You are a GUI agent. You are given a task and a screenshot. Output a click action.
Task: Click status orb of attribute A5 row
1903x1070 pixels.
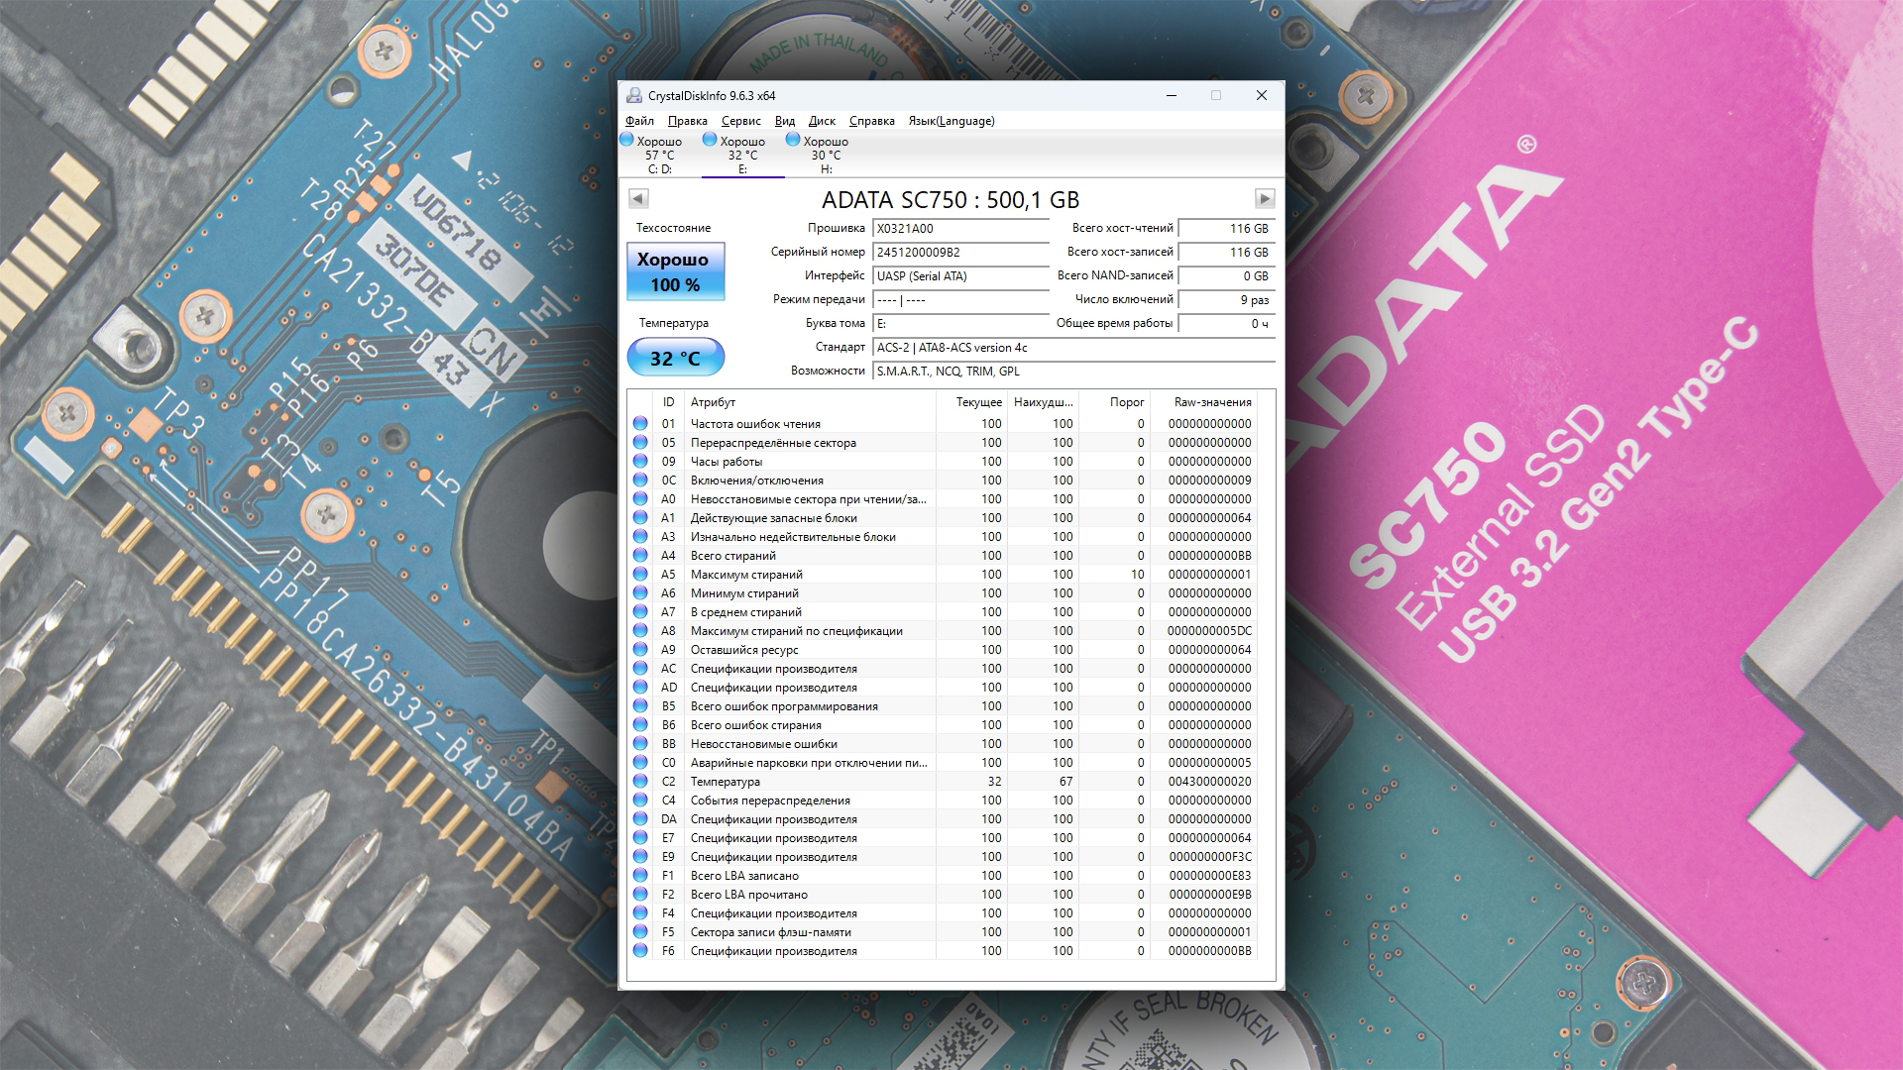click(x=640, y=575)
